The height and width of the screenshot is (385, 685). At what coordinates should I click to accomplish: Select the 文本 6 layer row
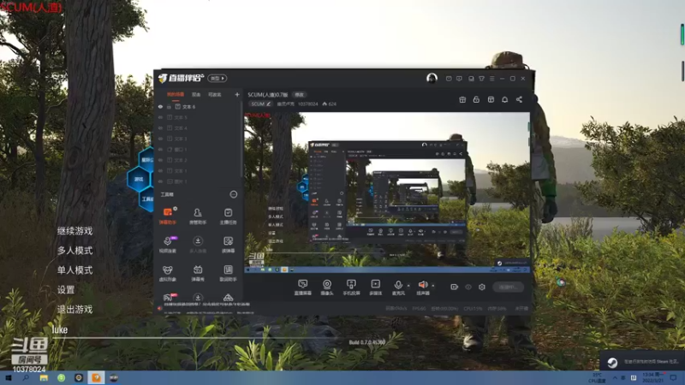[198, 106]
